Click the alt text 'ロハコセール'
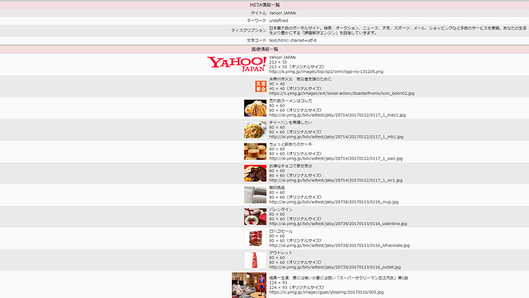The height and width of the screenshot is (298, 529). click(x=280, y=231)
